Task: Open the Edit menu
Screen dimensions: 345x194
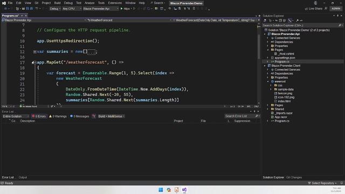Action: click(18, 3)
